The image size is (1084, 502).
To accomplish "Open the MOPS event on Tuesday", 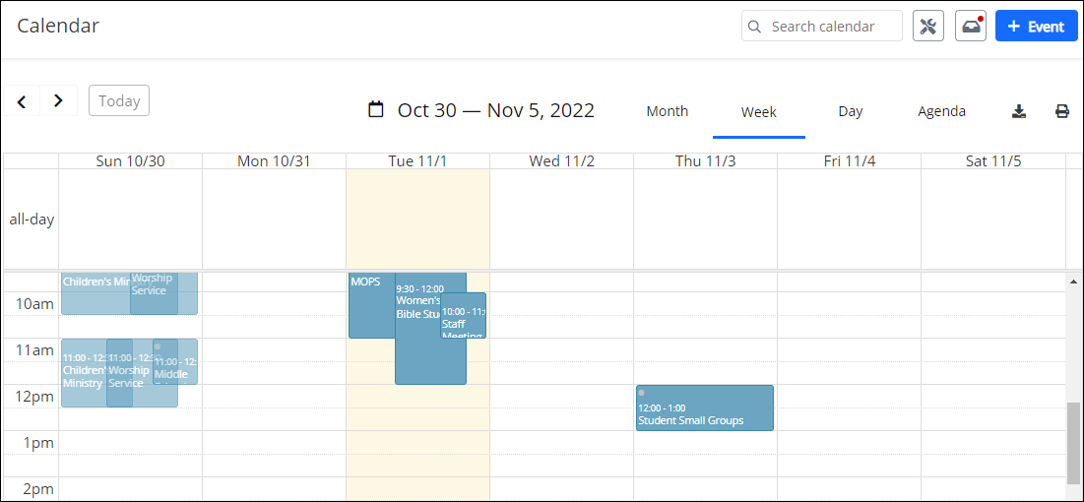I will (370, 307).
